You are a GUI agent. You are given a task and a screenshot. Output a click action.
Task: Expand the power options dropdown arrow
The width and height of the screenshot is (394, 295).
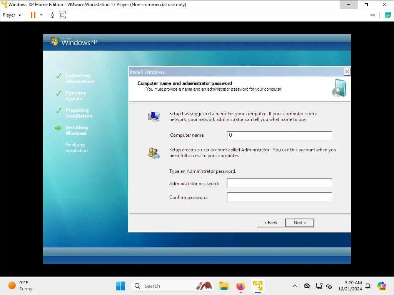(41, 15)
